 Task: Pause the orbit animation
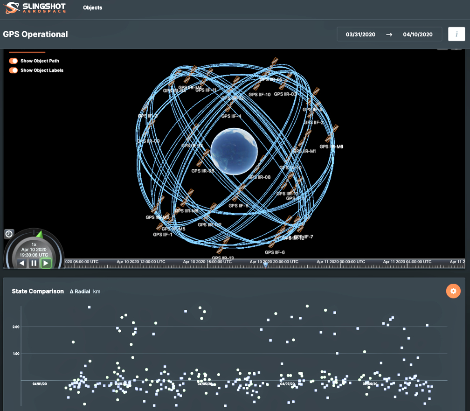tap(34, 264)
